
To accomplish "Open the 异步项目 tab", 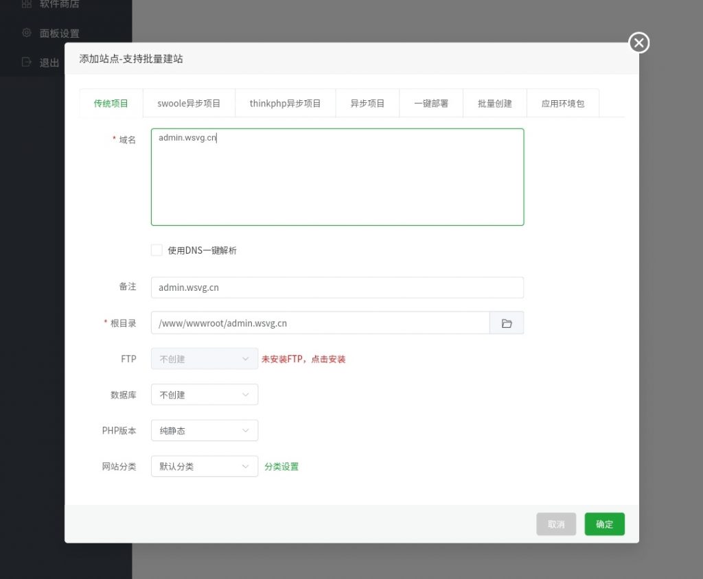I will point(367,104).
